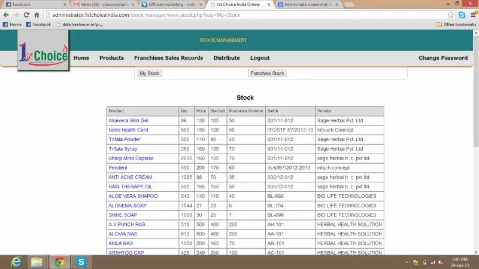Go to Franchisee Sales Records
The height and width of the screenshot is (269, 479).
pos(168,58)
